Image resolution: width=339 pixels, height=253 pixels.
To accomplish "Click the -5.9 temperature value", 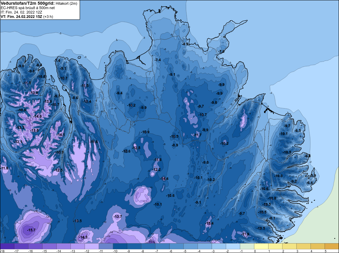I will 313,176.
